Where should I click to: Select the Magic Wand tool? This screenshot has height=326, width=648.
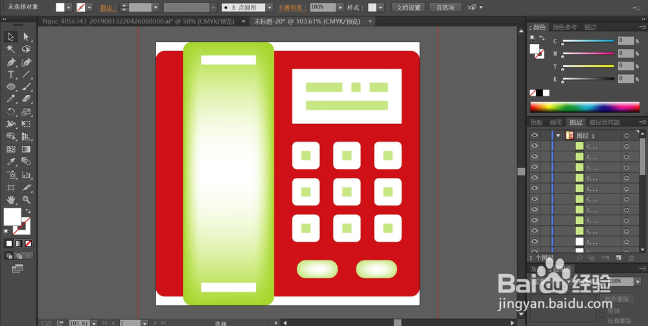coord(11,50)
